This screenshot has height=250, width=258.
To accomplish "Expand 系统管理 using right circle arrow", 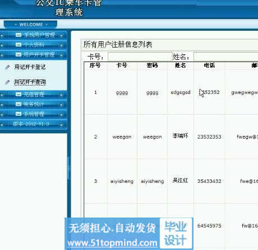I will (61, 114).
